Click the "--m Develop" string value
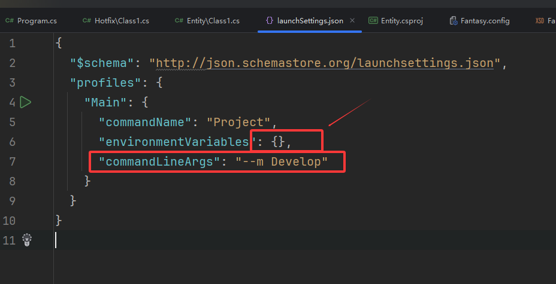Screen dimensions: 556x284 (282, 161)
